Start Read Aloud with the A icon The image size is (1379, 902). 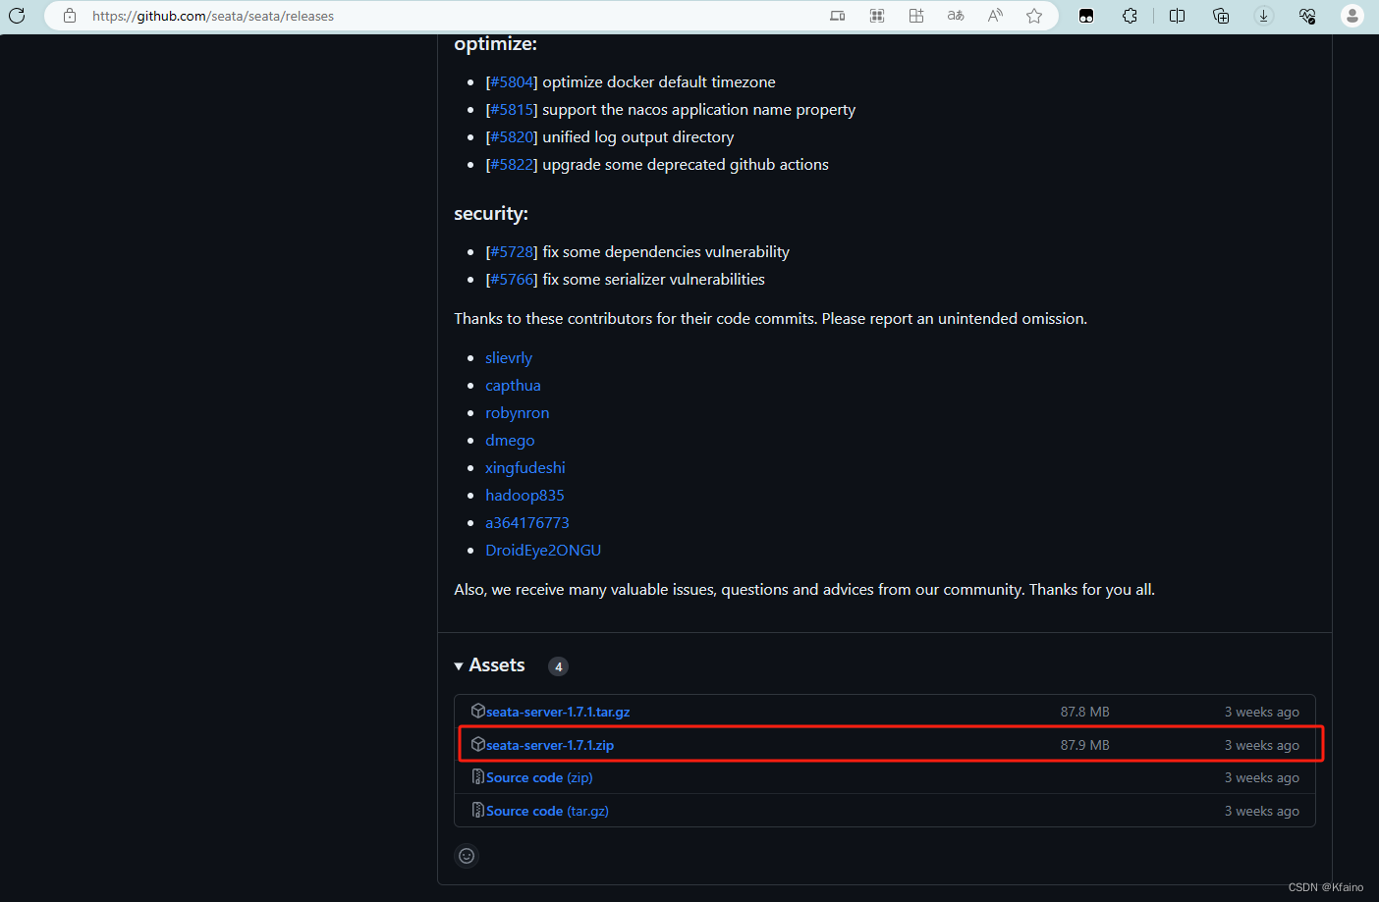pyautogui.click(x=995, y=16)
